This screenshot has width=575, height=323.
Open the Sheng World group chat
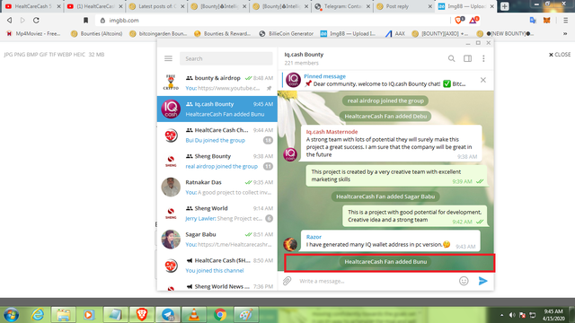217,214
